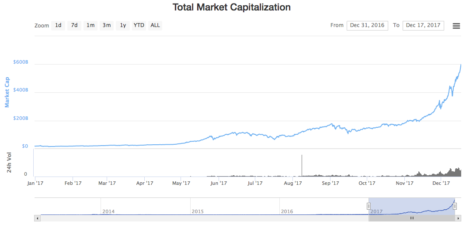Click the navigator left range handle
The width and height of the screenshot is (473, 228).
coord(369,206)
